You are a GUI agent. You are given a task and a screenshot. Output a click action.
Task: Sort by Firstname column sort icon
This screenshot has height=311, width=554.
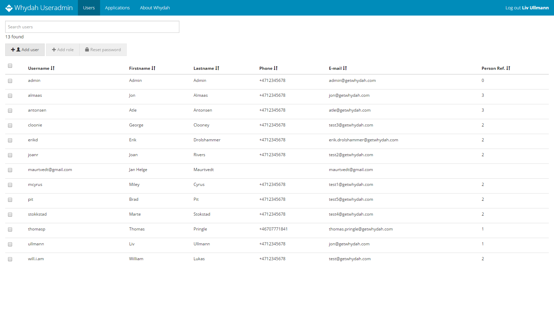pyautogui.click(x=153, y=68)
